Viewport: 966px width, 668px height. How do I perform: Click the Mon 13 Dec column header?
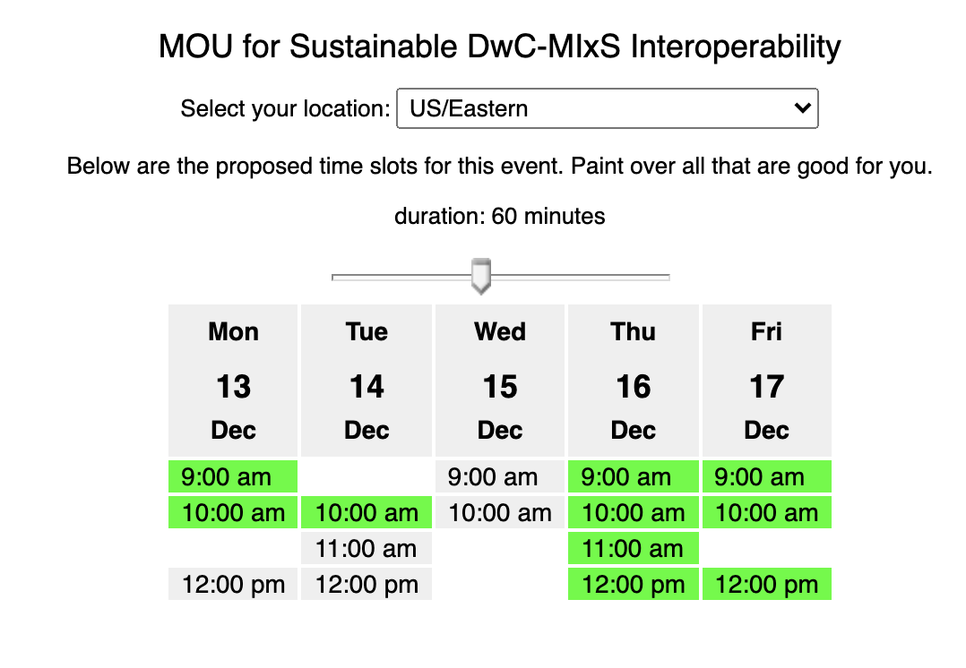coord(233,381)
